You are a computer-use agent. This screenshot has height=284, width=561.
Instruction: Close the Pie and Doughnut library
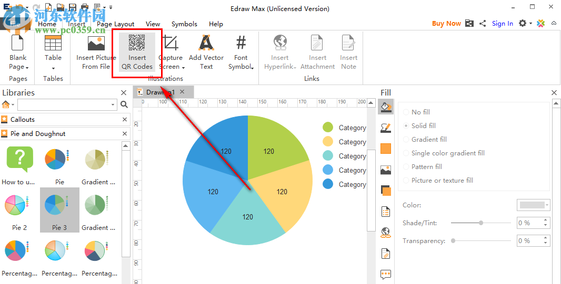pos(125,134)
